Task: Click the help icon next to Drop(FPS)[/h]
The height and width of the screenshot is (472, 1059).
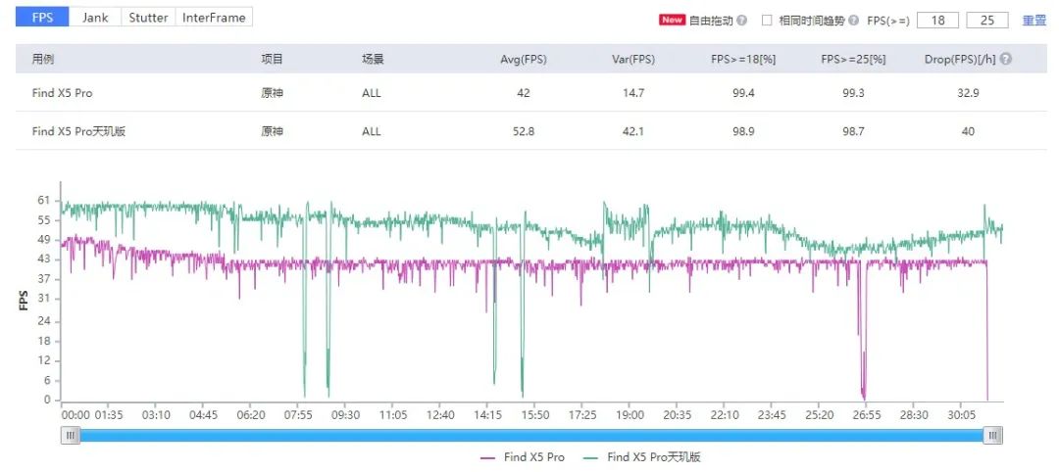Action: pos(1005,60)
